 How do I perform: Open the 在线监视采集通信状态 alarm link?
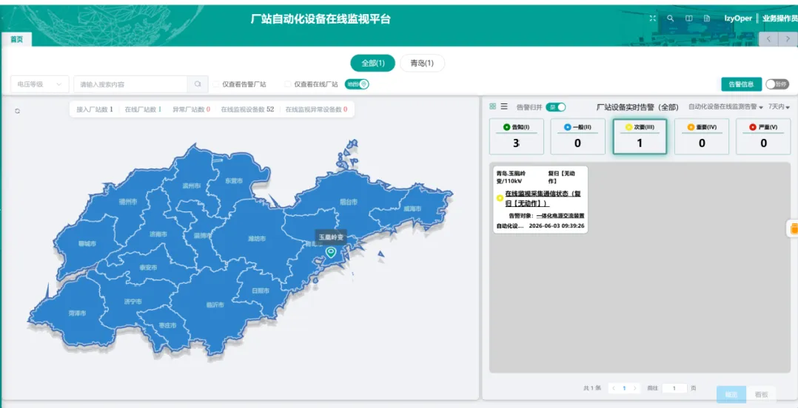[x=543, y=198]
